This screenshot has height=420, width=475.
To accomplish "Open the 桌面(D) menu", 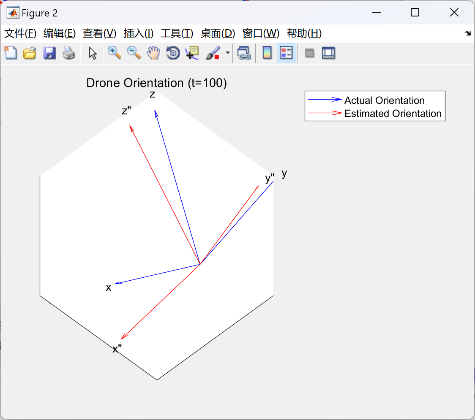I will pyautogui.click(x=218, y=33).
